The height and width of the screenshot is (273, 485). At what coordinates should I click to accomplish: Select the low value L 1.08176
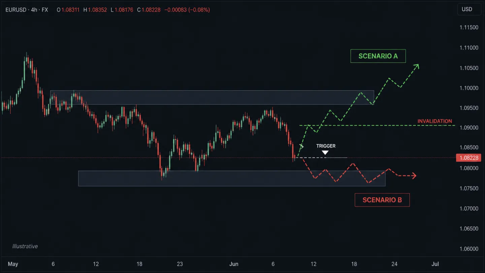122,10
